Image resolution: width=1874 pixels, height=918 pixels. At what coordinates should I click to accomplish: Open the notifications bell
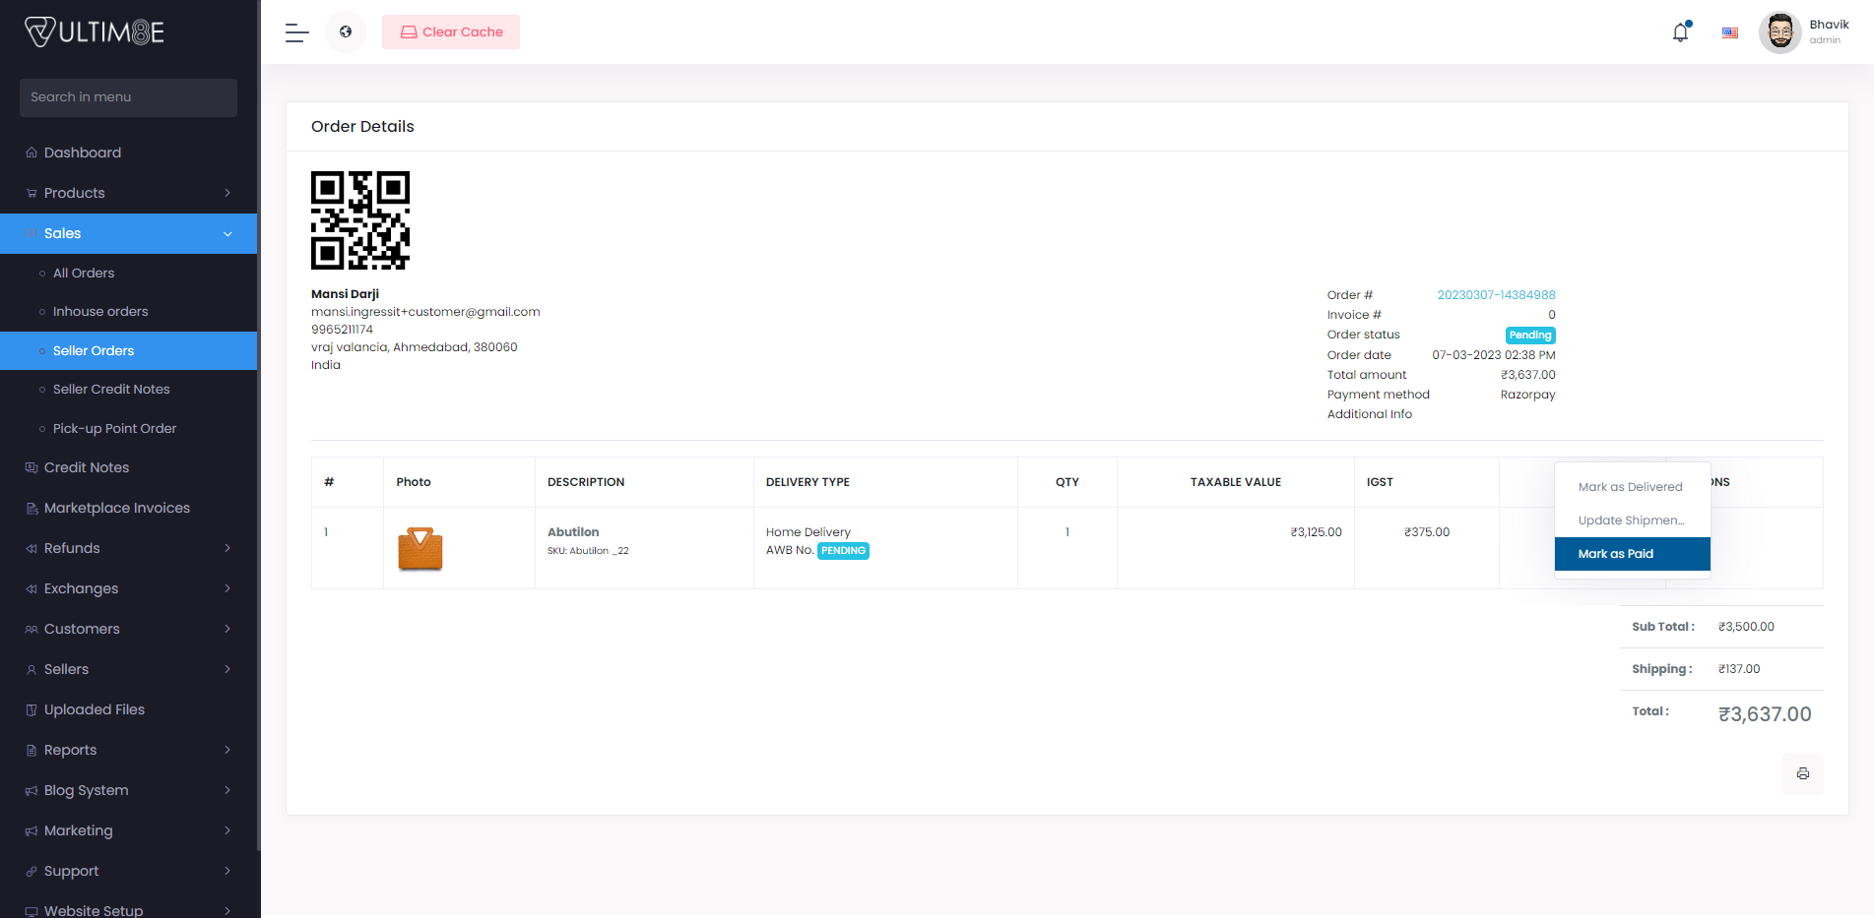[x=1680, y=32]
